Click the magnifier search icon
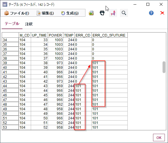 [124, 13]
